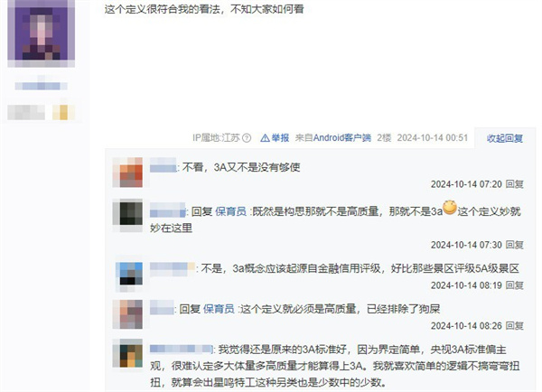Click the smiley emoji in second reply
The width and height of the screenshot is (542, 392).
click(450, 208)
